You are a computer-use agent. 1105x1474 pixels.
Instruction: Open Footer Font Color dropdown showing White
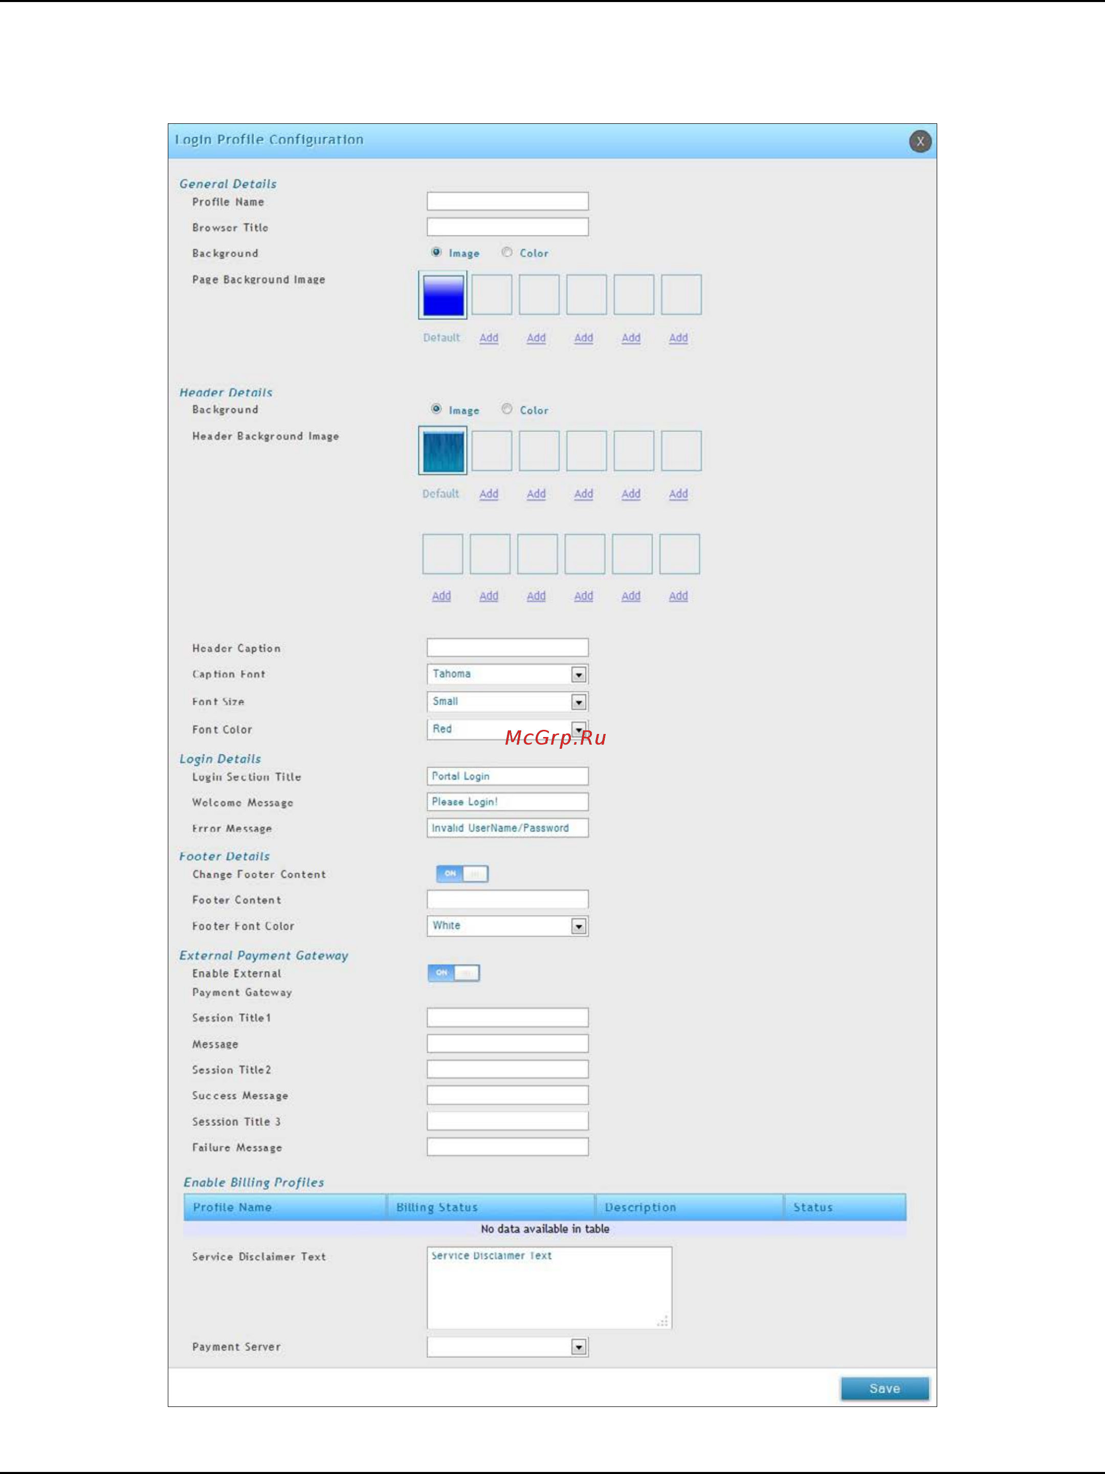[x=507, y=926]
